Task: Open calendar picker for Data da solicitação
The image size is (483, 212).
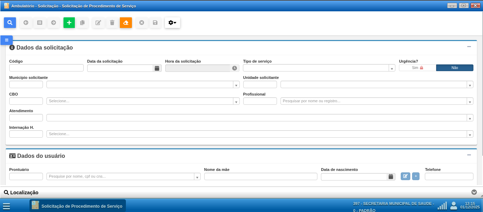Action: click(157, 68)
